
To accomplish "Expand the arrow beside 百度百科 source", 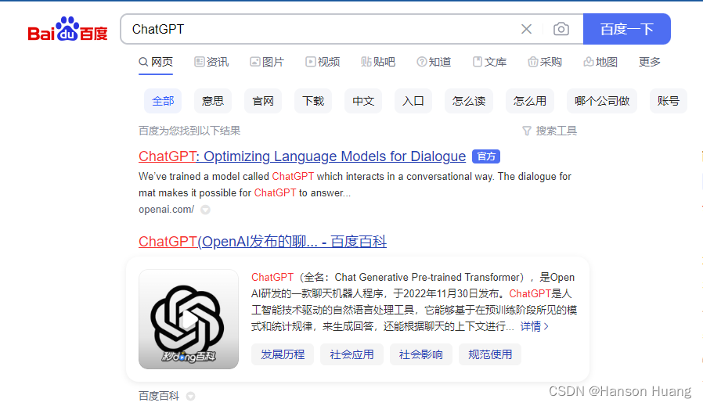I will tap(190, 396).
